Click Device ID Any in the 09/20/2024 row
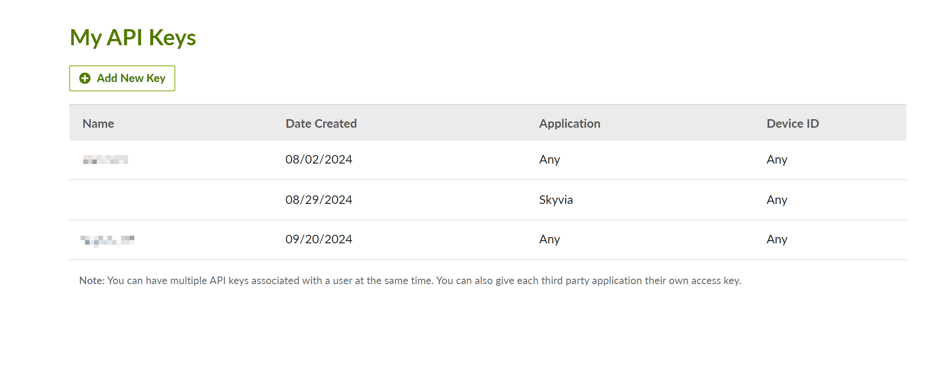This screenshot has height=367, width=948. 777,239
